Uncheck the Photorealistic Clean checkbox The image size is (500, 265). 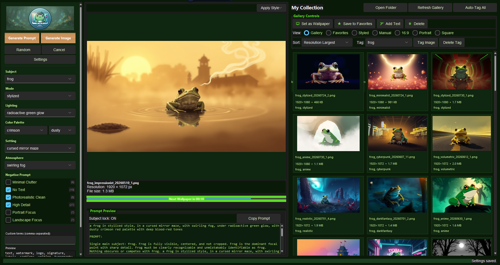[8, 197]
